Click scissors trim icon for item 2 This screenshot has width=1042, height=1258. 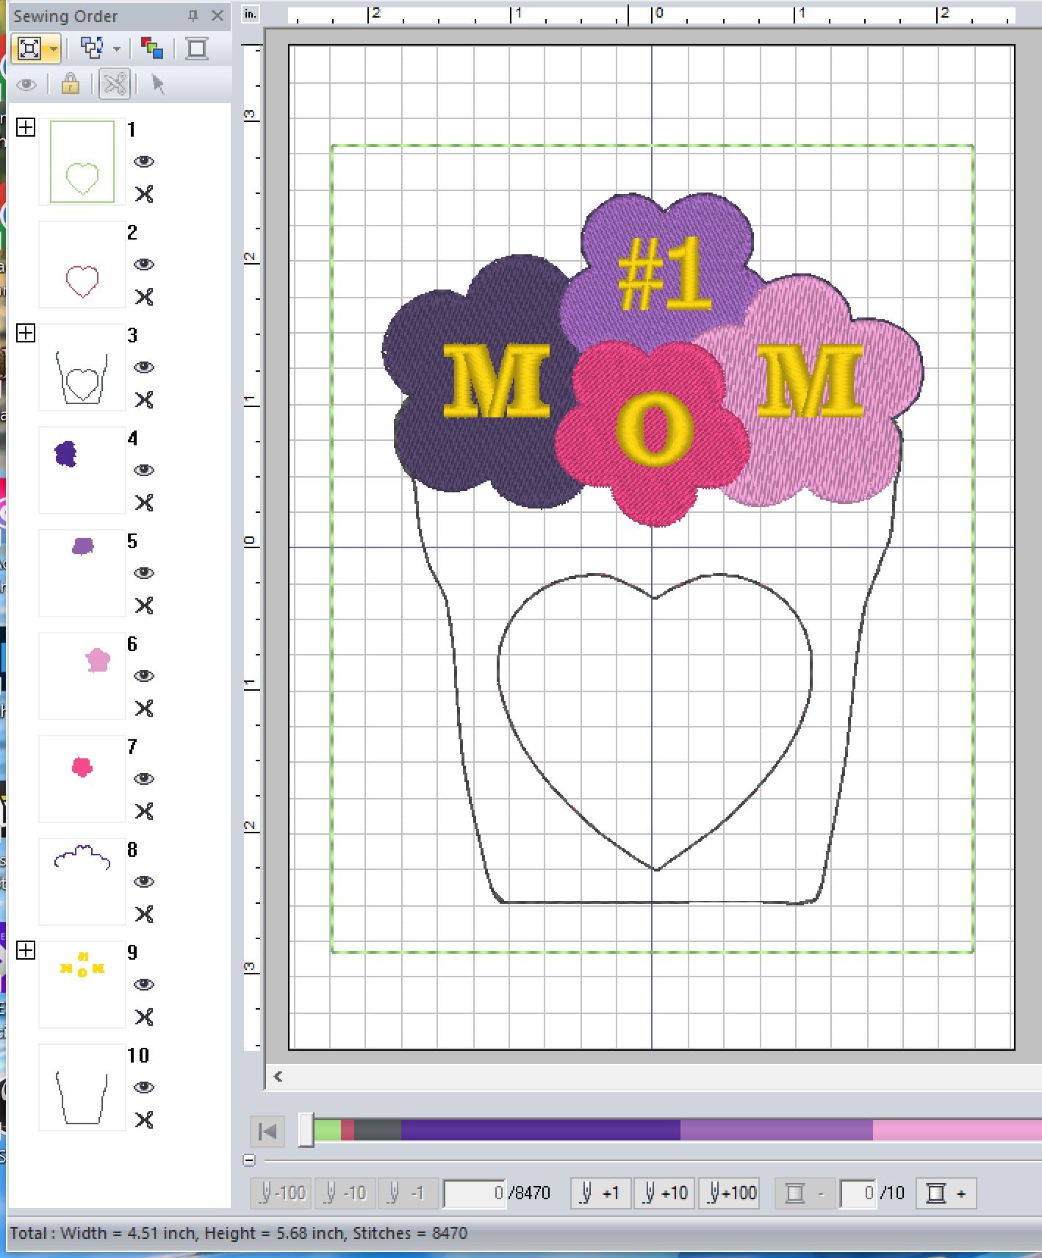[x=144, y=297]
